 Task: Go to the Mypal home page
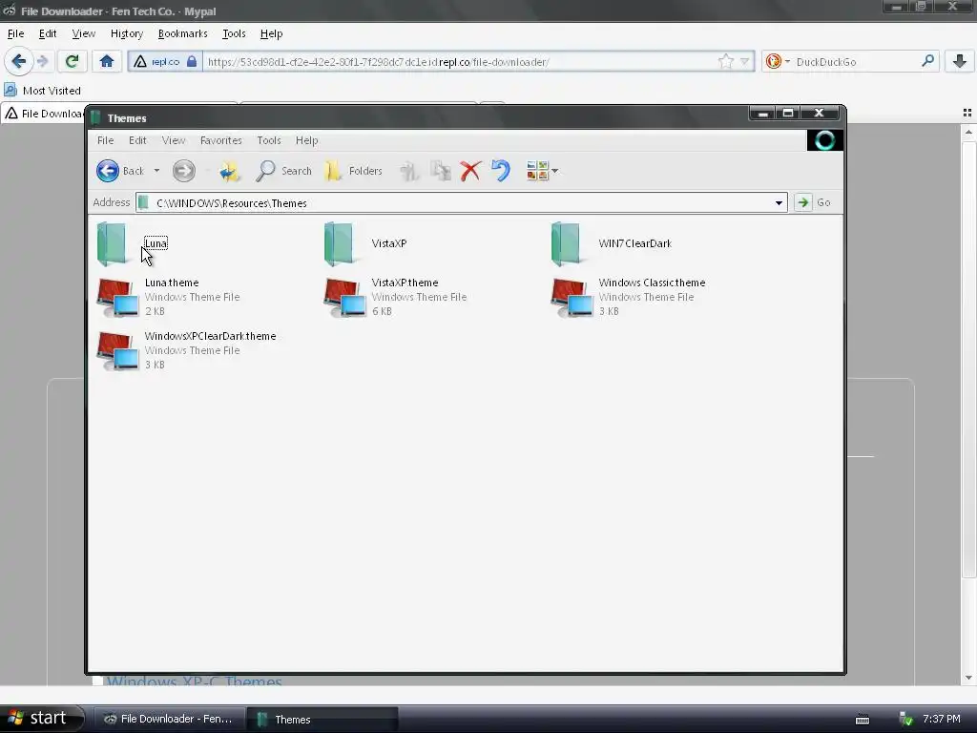(x=107, y=61)
